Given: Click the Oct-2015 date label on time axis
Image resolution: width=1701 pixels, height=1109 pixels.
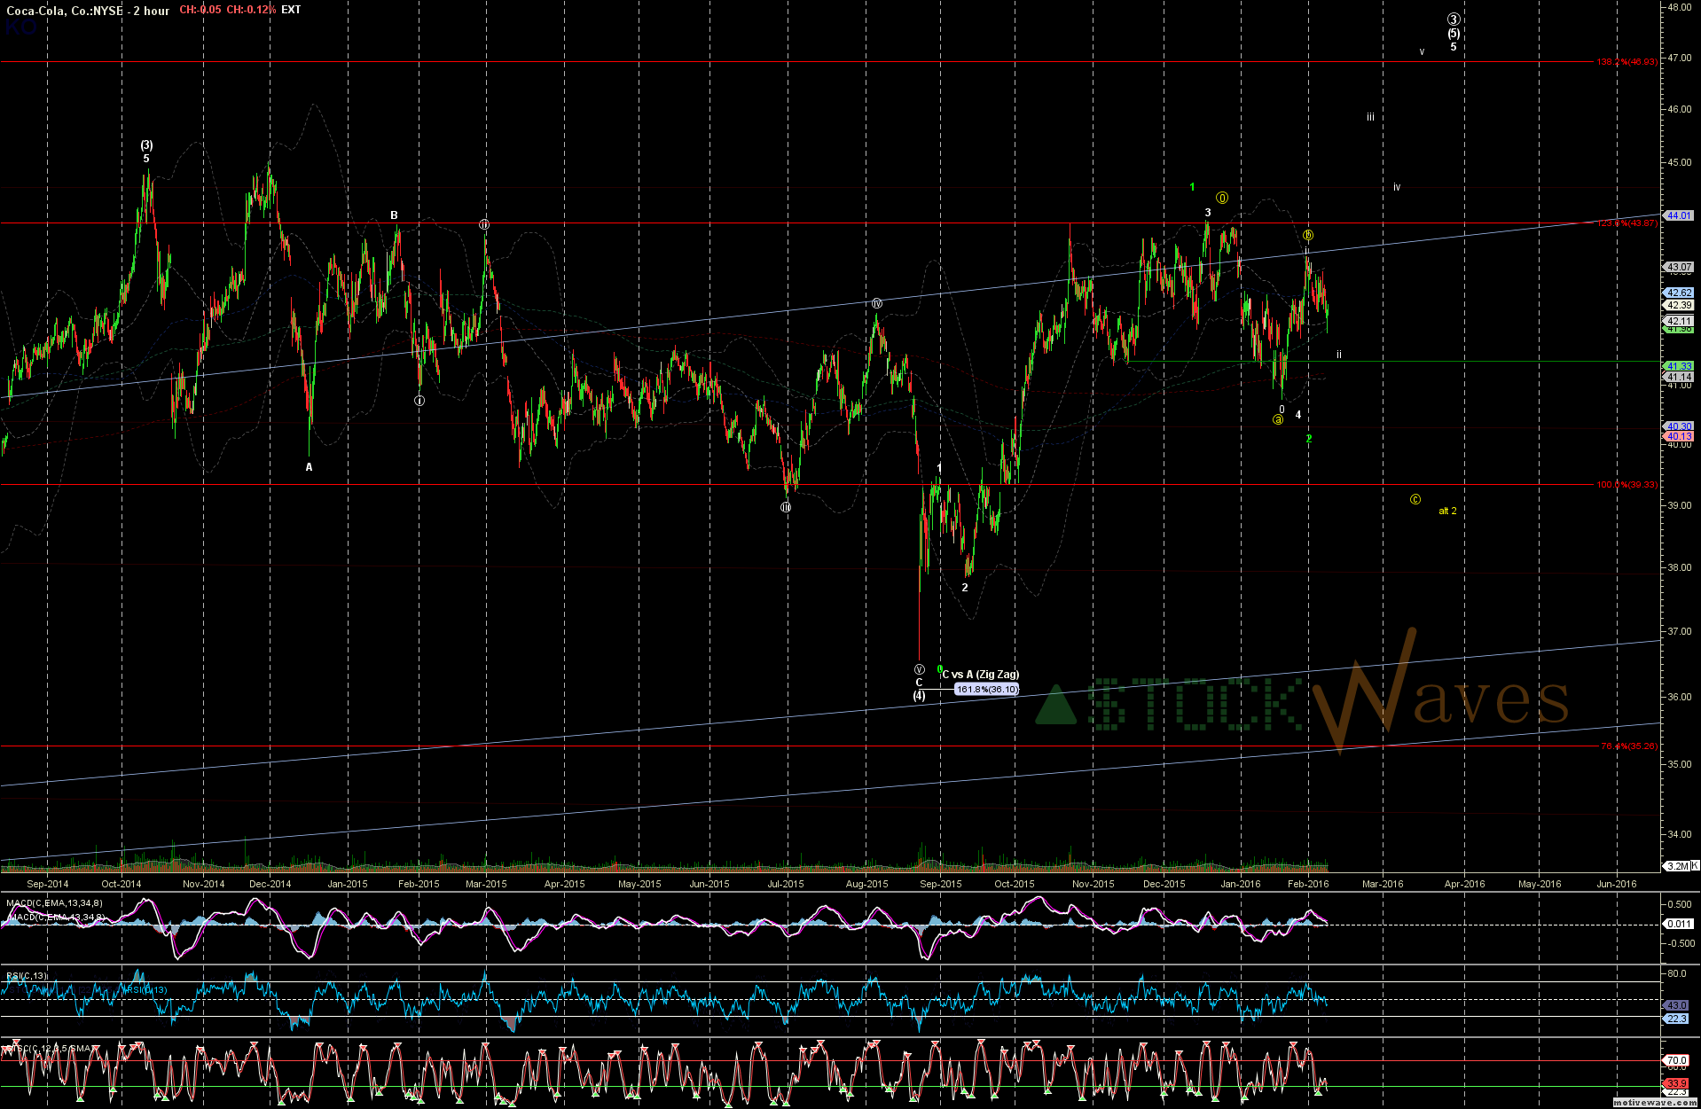Looking at the screenshot, I should pyautogui.click(x=1014, y=884).
